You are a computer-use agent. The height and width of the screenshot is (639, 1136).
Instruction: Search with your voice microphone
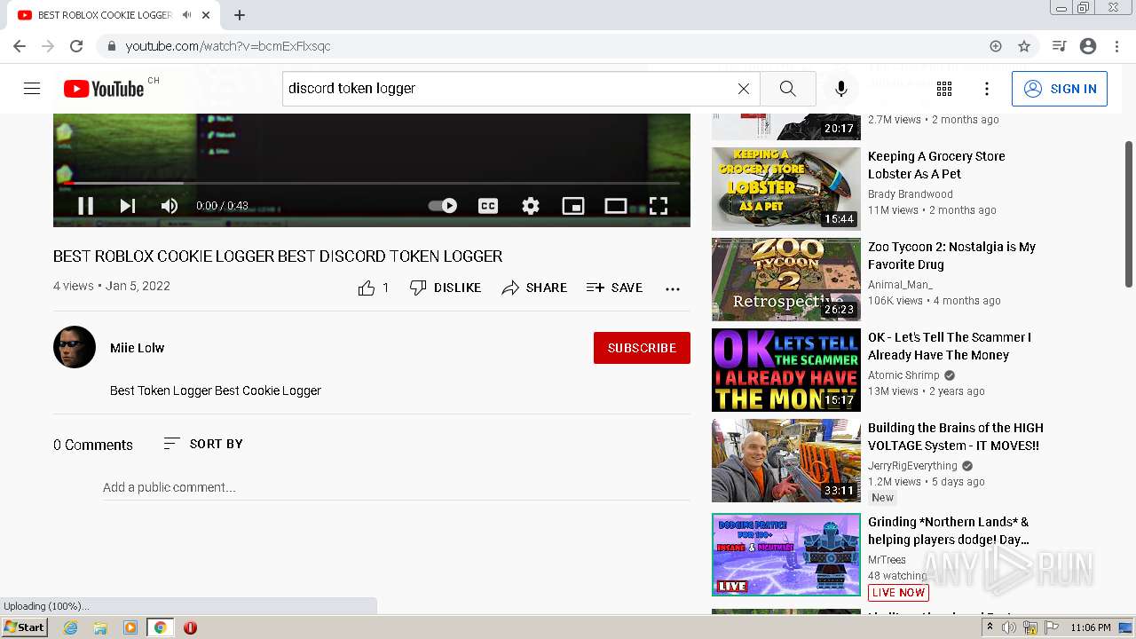coord(841,89)
